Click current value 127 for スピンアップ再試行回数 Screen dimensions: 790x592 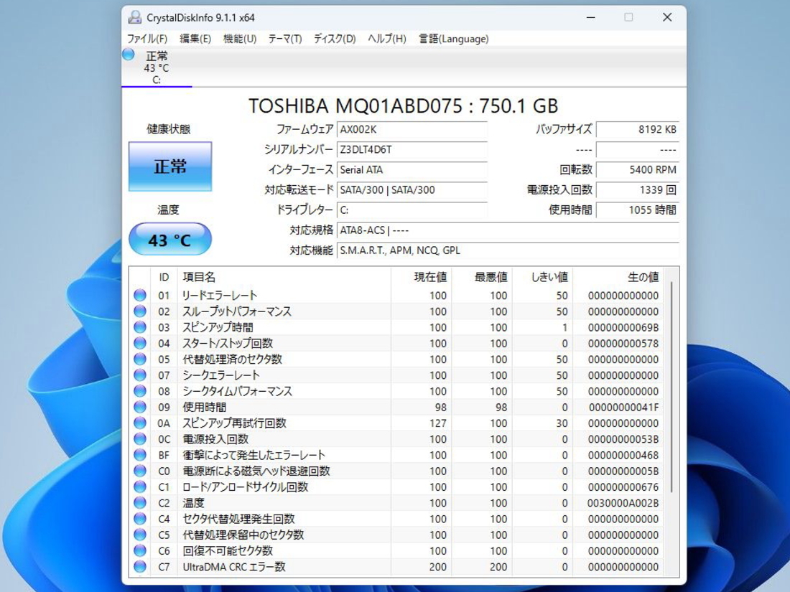pos(438,423)
